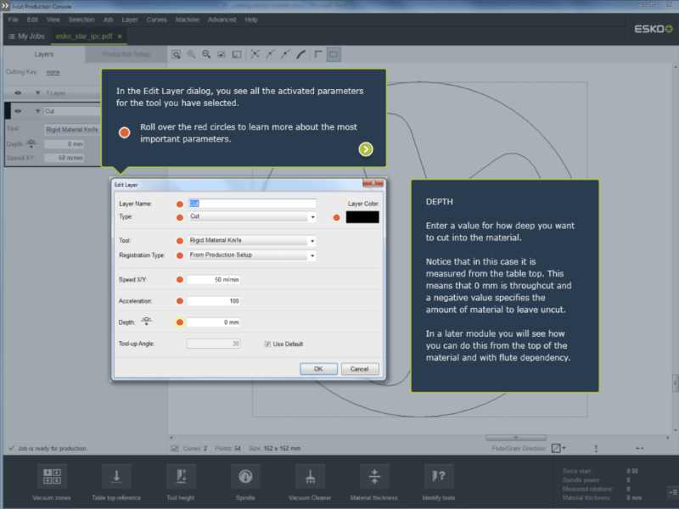Toggle visibility eye of the Cut layer
The height and width of the screenshot is (509, 679).
click(x=18, y=111)
